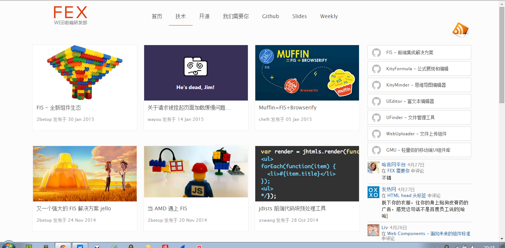Open 我们需要你 navigation item
This screenshot has height=248, width=505.
coord(236,16)
